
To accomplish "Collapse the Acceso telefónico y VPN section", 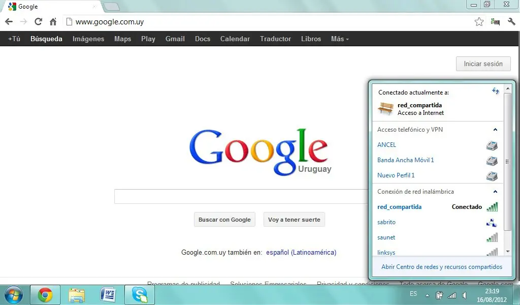I will click(495, 130).
